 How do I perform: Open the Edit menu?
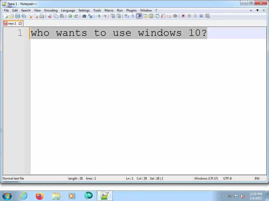(15, 10)
